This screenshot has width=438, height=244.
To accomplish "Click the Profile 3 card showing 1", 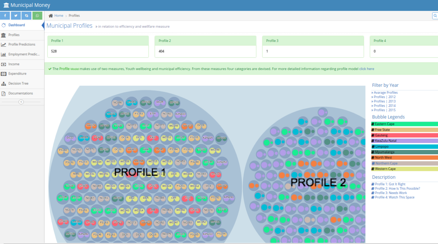I will click(x=313, y=47).
